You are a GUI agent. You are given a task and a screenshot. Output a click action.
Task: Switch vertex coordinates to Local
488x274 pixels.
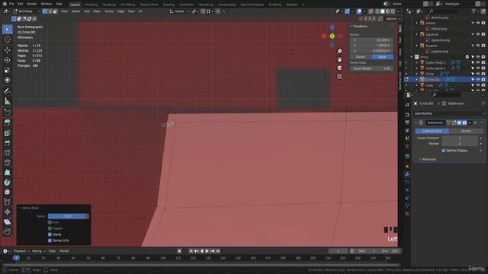click(x=382, y=57)
